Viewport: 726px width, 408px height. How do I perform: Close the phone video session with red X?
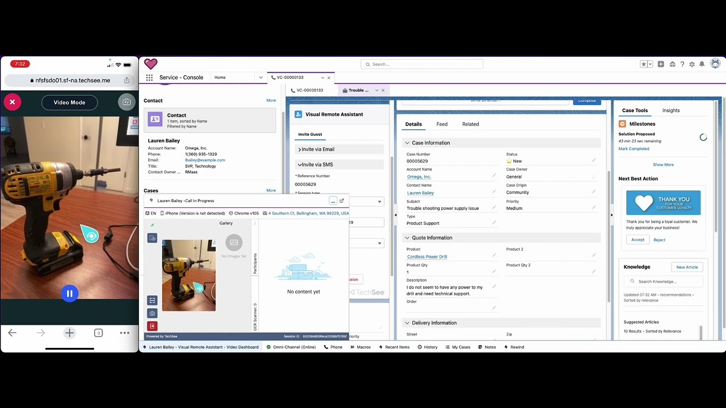tap(12, 102)
